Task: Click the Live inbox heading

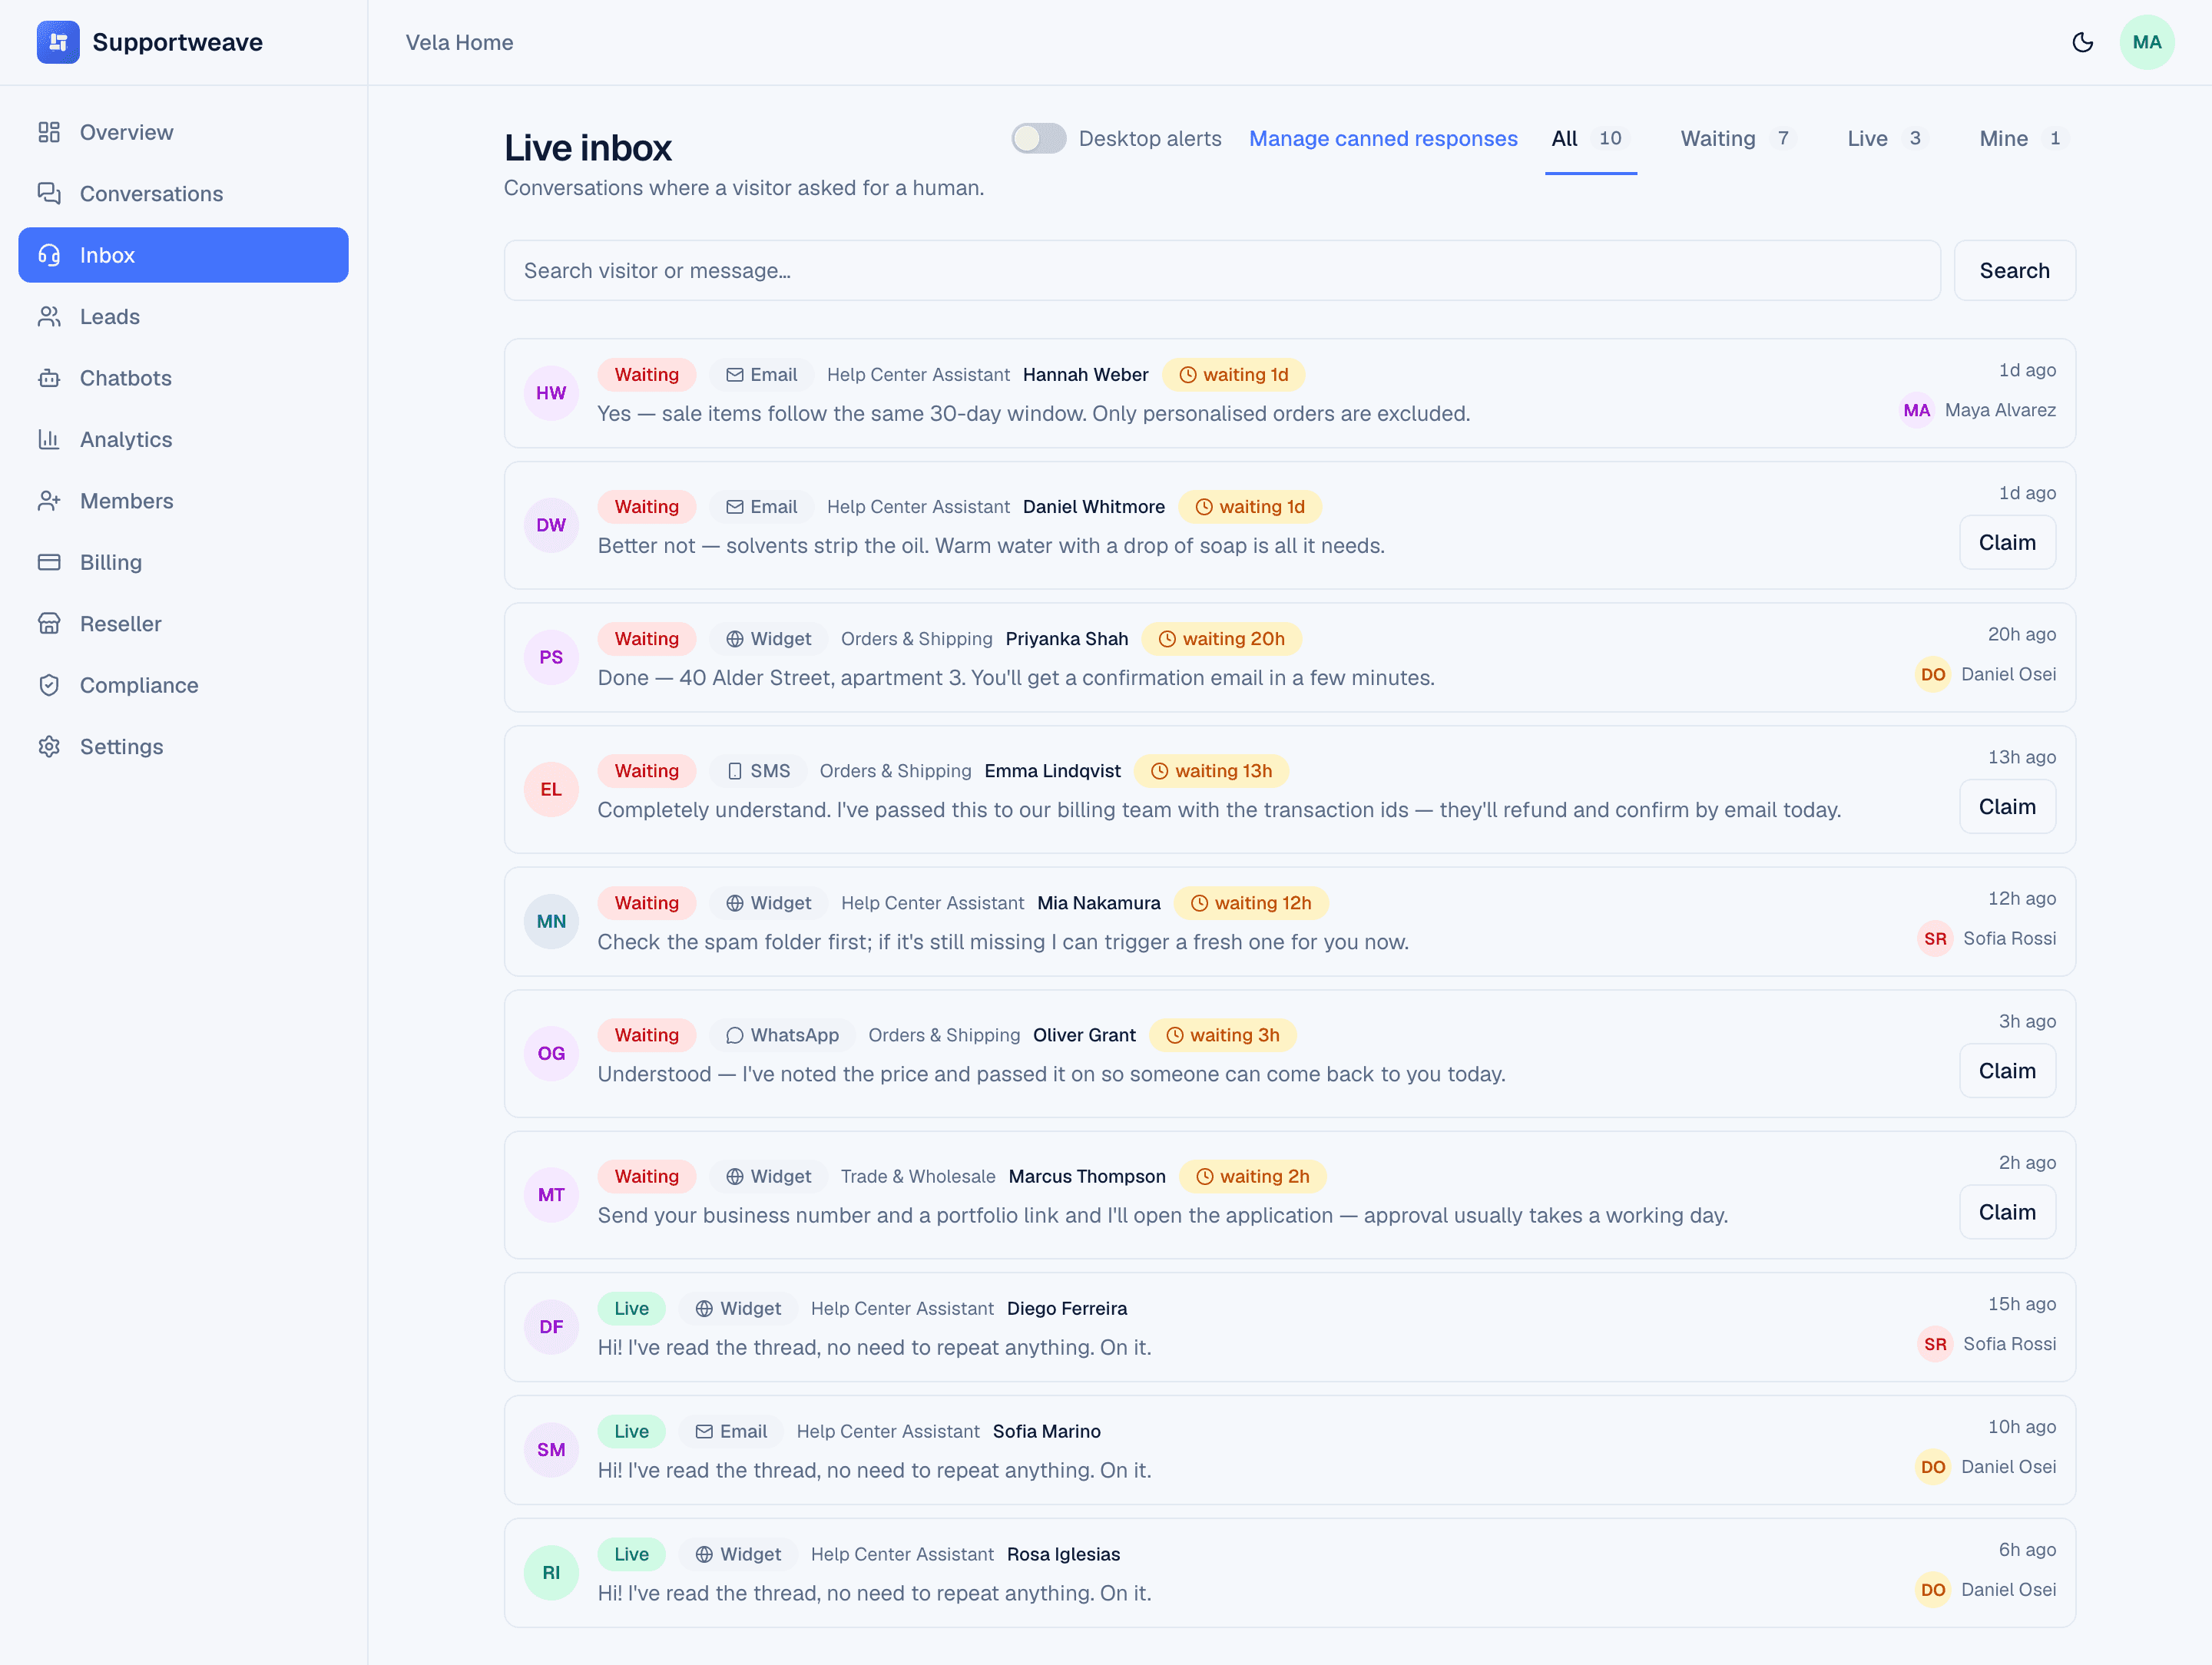Action: coord(588,147)
